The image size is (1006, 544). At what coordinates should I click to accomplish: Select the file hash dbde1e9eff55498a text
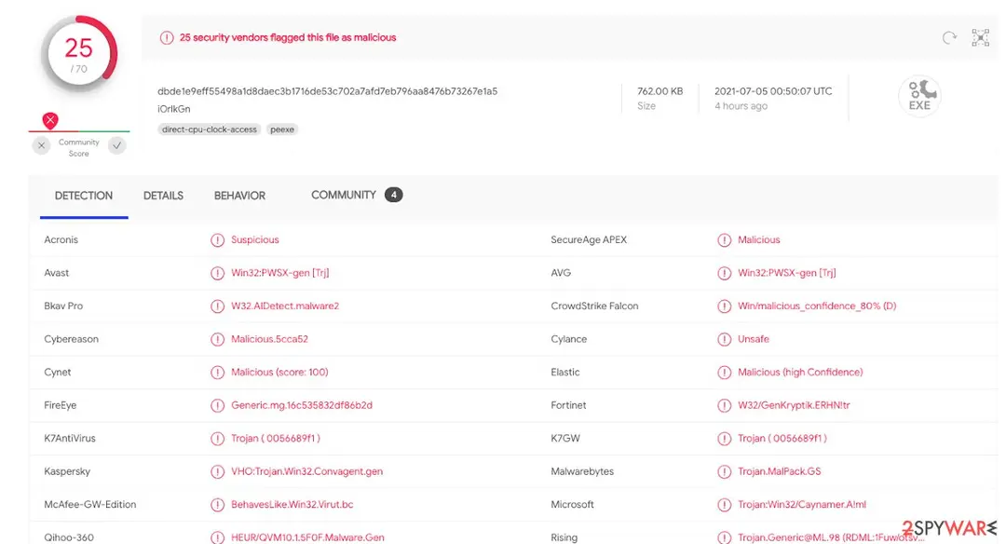point(327,91)
